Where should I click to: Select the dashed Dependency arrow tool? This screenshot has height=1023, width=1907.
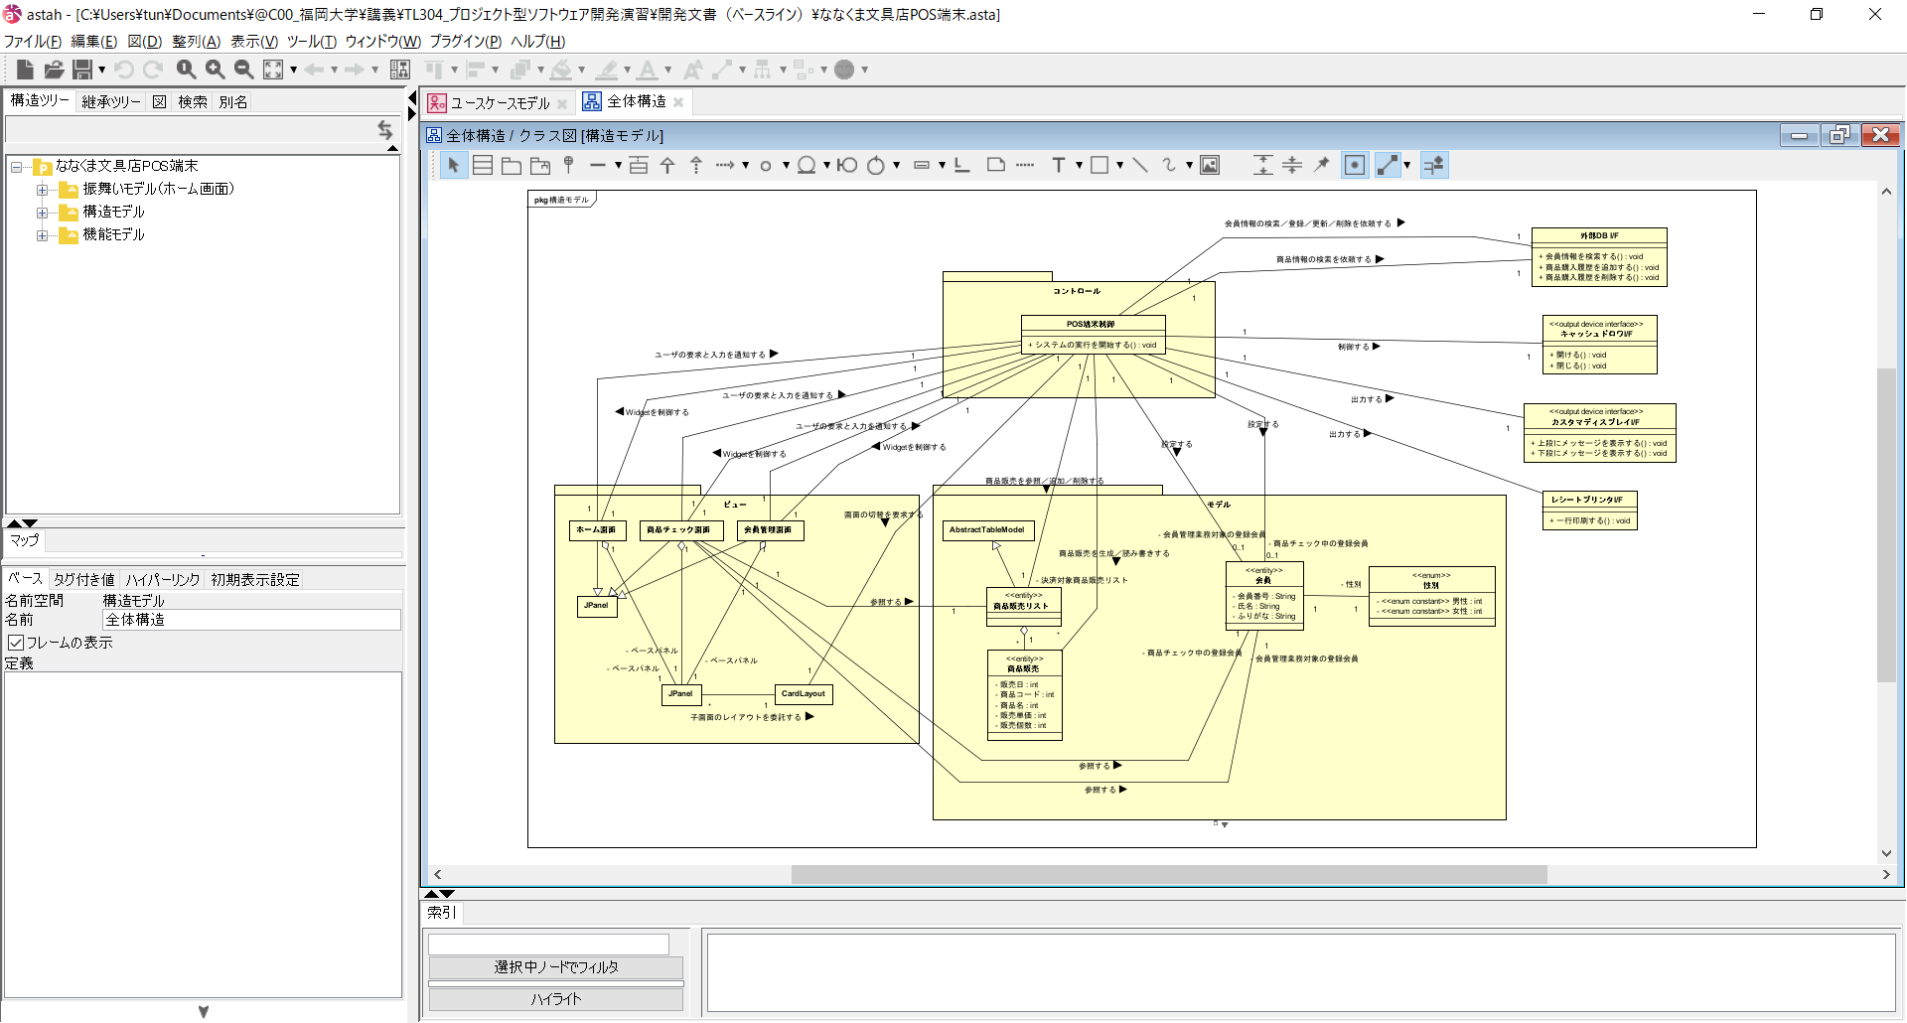pyautogui.click(x=725, y=165)
